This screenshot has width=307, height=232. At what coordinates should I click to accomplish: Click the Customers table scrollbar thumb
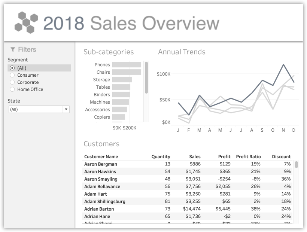pyautogui.click(x=297, y=165)
